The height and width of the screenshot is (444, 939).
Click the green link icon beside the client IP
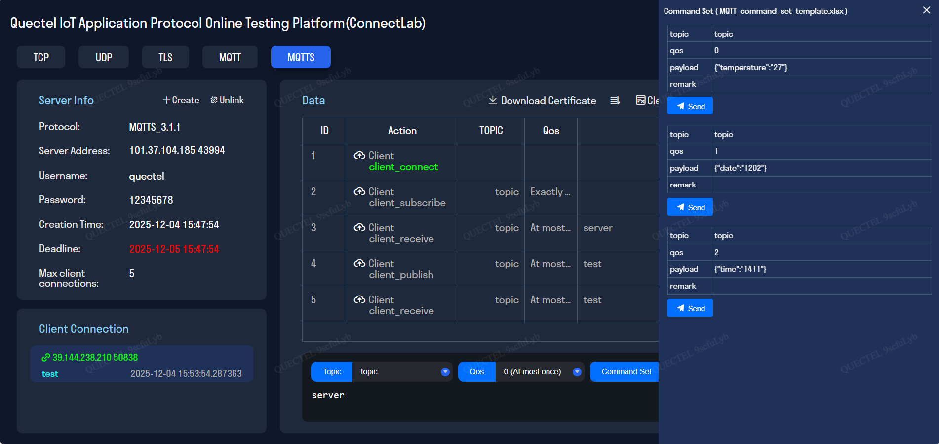[x=45, y=358]
